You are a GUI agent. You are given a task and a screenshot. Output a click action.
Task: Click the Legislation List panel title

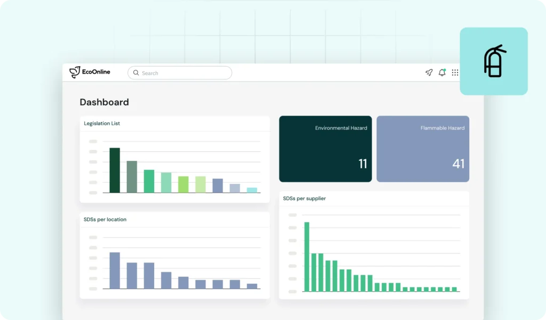coord(102,124)
